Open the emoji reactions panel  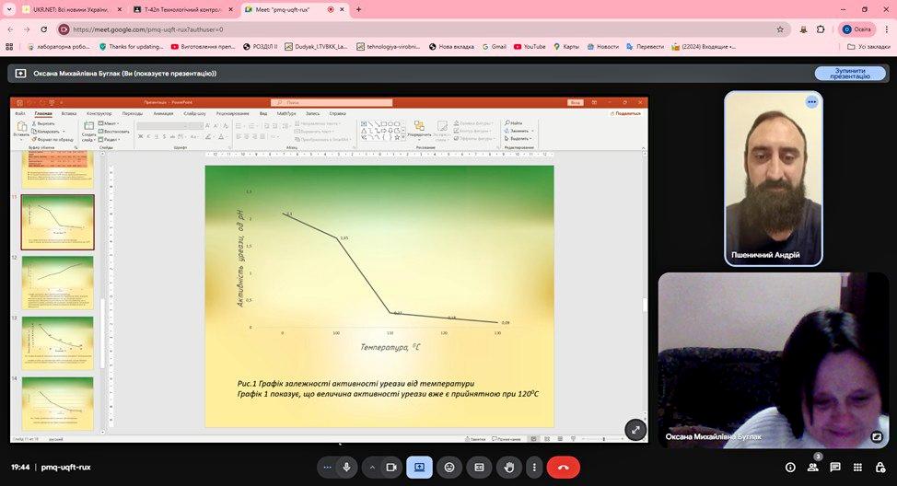point(449,467)
